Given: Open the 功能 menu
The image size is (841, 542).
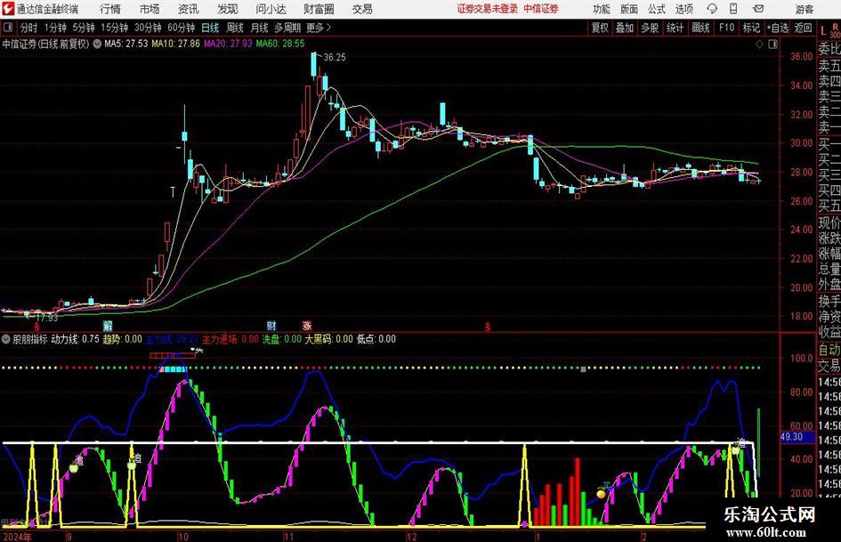Looking at the screenshot, I should (x=602, y=9).
